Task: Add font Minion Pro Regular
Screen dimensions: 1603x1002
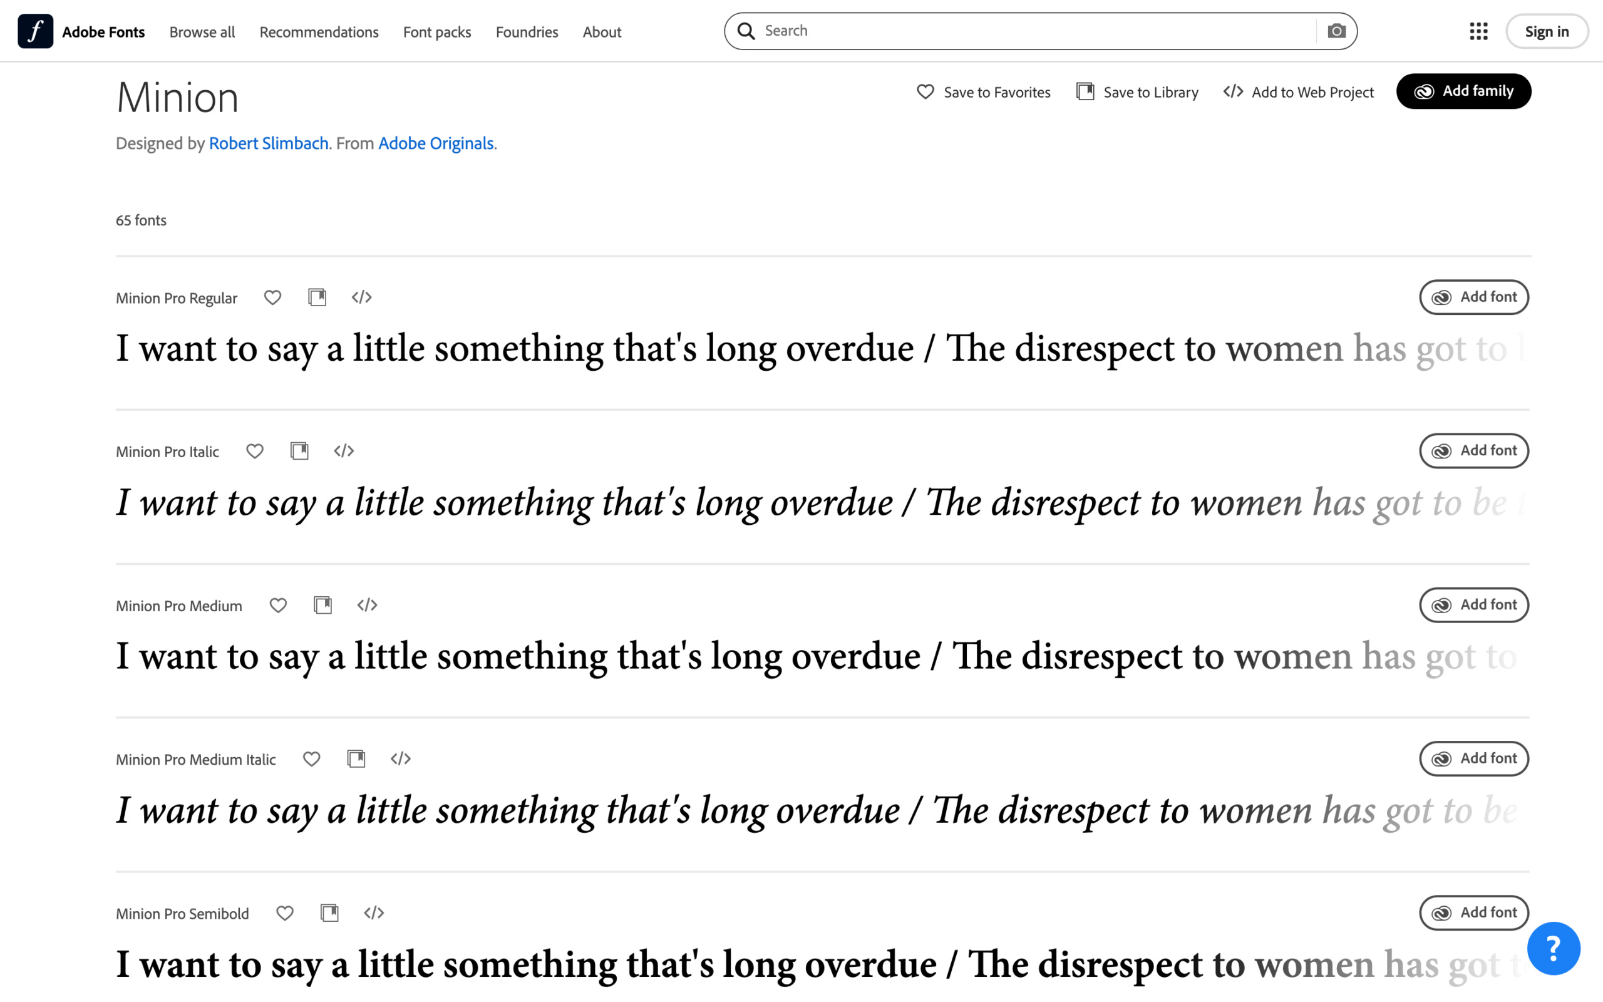Action: click(x=1474, y=297)
